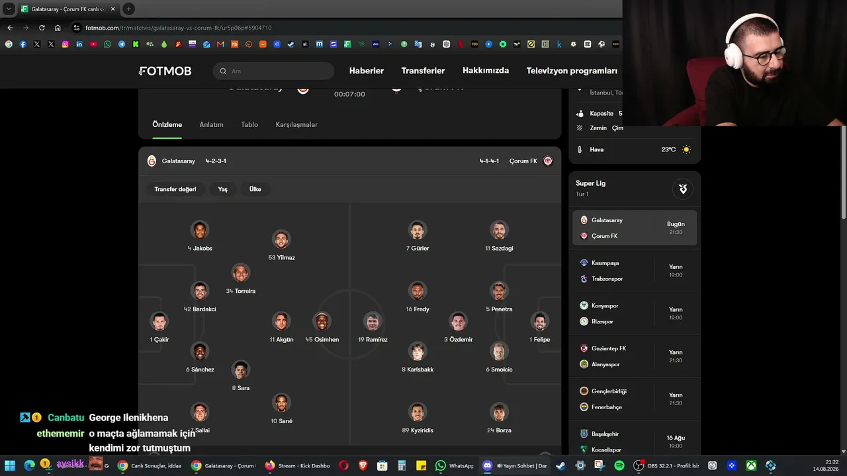Click the browser address bar URL
Image resolution: width=847 pixels, height=476 pixels.
pyautogui.click(x=179, y=28)
